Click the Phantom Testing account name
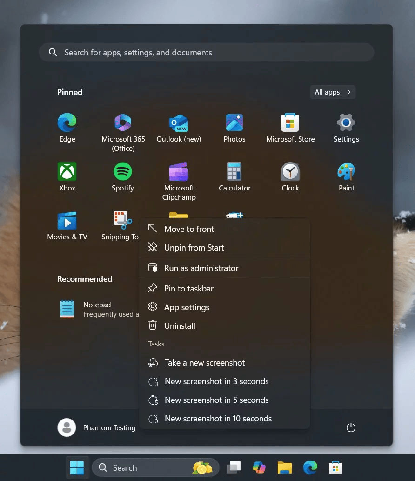Image resolution: width=415 pixels, height=481 pixels. point(109,427)
